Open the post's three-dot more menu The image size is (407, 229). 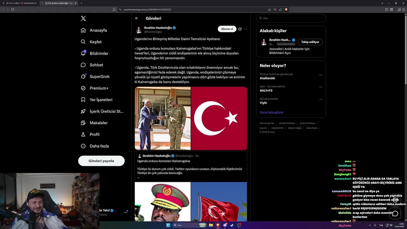[245, 29]
